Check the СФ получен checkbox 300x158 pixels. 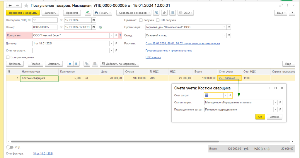[x=158, y=20]
